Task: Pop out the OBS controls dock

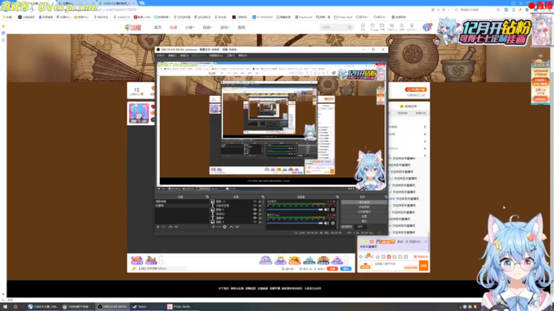Action: point(386,197)
